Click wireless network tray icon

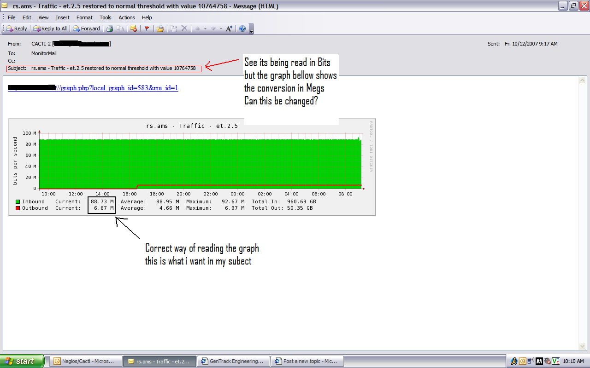point(531,361)
